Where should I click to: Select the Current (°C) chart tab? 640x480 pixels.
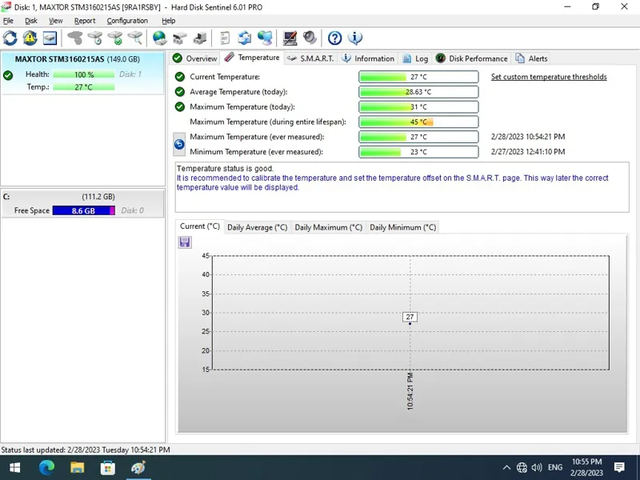point(199,226)
